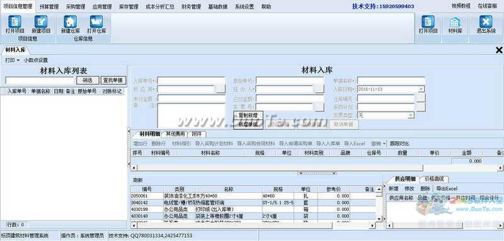Open the 采购管理 menu
Image resolution: width=504 pixels, height=241 pixels.
coord(76,6)
